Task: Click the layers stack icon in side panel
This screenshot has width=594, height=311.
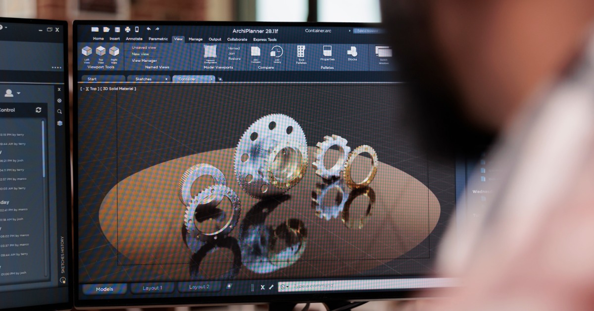Action: coord(59,123)
